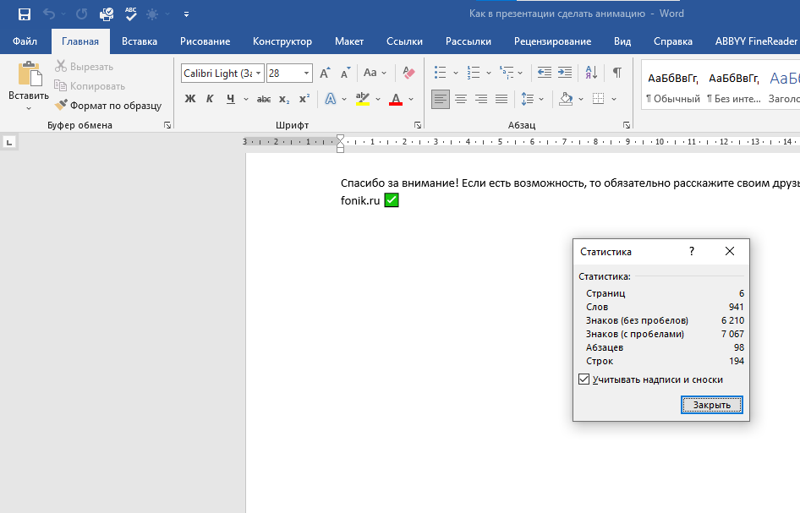Open the borders icon
This screenshot has height=513, width=800.
pos(599,99)
